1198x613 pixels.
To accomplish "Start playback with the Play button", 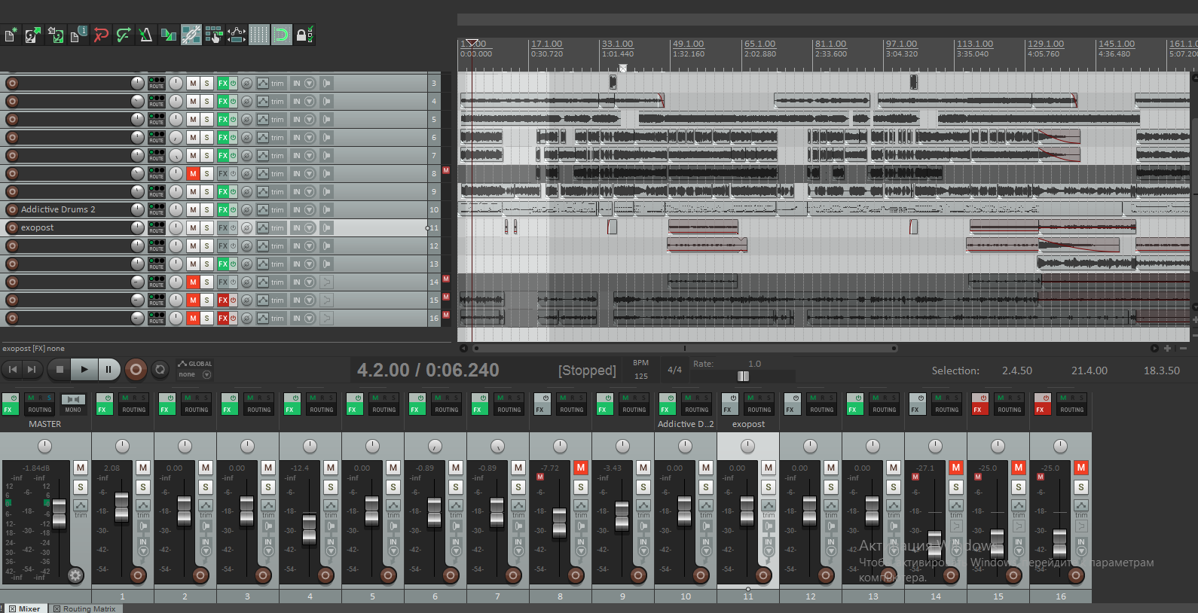I will (84, 369).
